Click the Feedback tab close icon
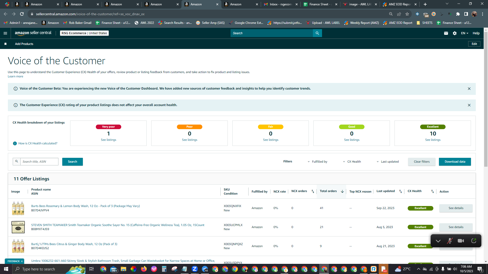This screenshot has width=488, height=274. [x=22, y=261]
